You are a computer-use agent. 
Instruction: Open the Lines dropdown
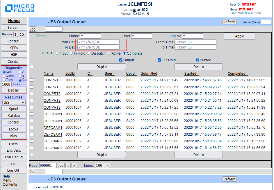[102, 165]
